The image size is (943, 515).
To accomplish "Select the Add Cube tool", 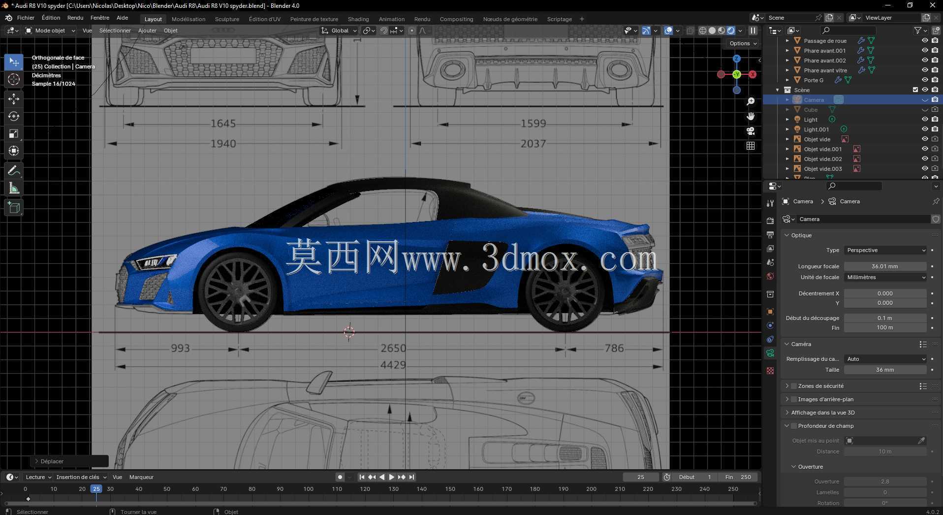I will pos(14,207).
